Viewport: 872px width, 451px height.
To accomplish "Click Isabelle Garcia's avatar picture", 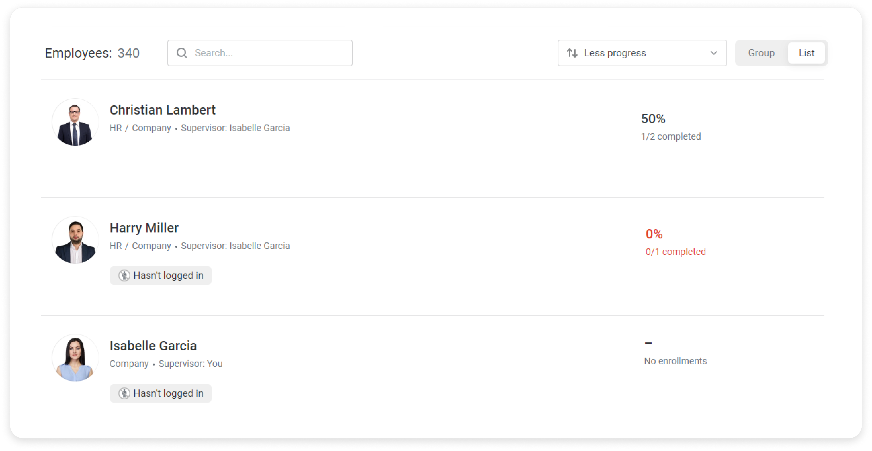I will (75, 357).
